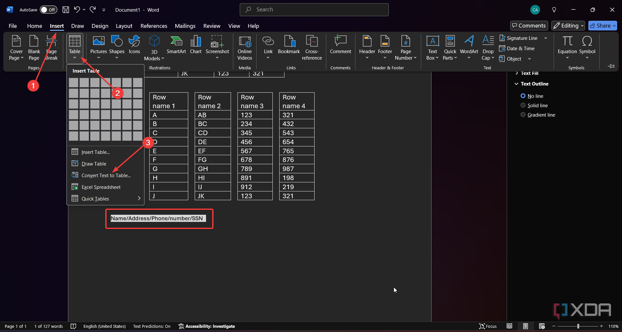Open the Comments pane button

point(529,26)
